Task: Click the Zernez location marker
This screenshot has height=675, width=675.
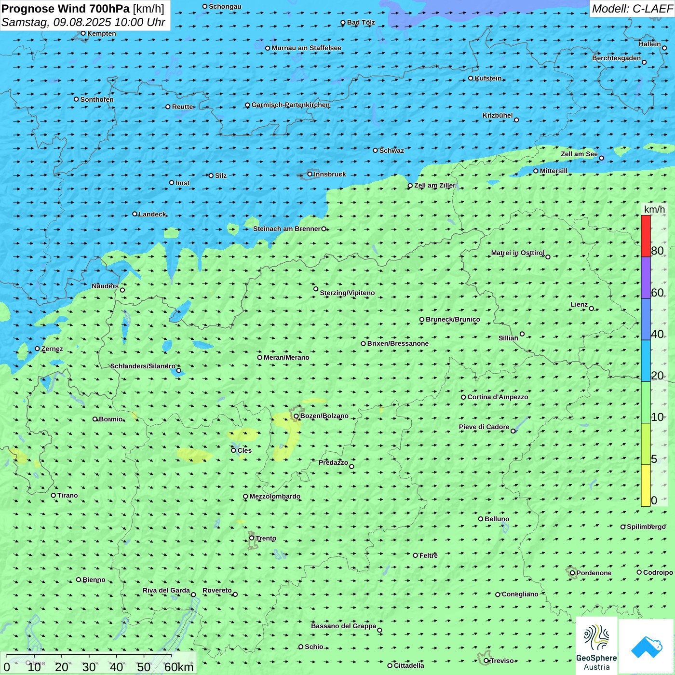Action: pyautogui.click(x=38, y=349)
